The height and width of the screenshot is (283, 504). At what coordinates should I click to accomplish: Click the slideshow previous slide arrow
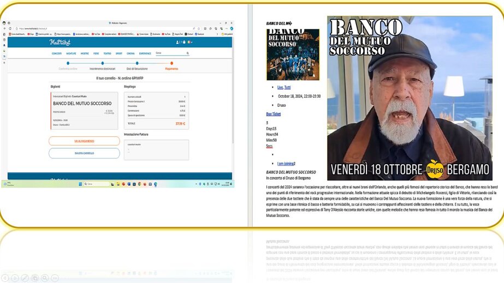coord(5,278)
